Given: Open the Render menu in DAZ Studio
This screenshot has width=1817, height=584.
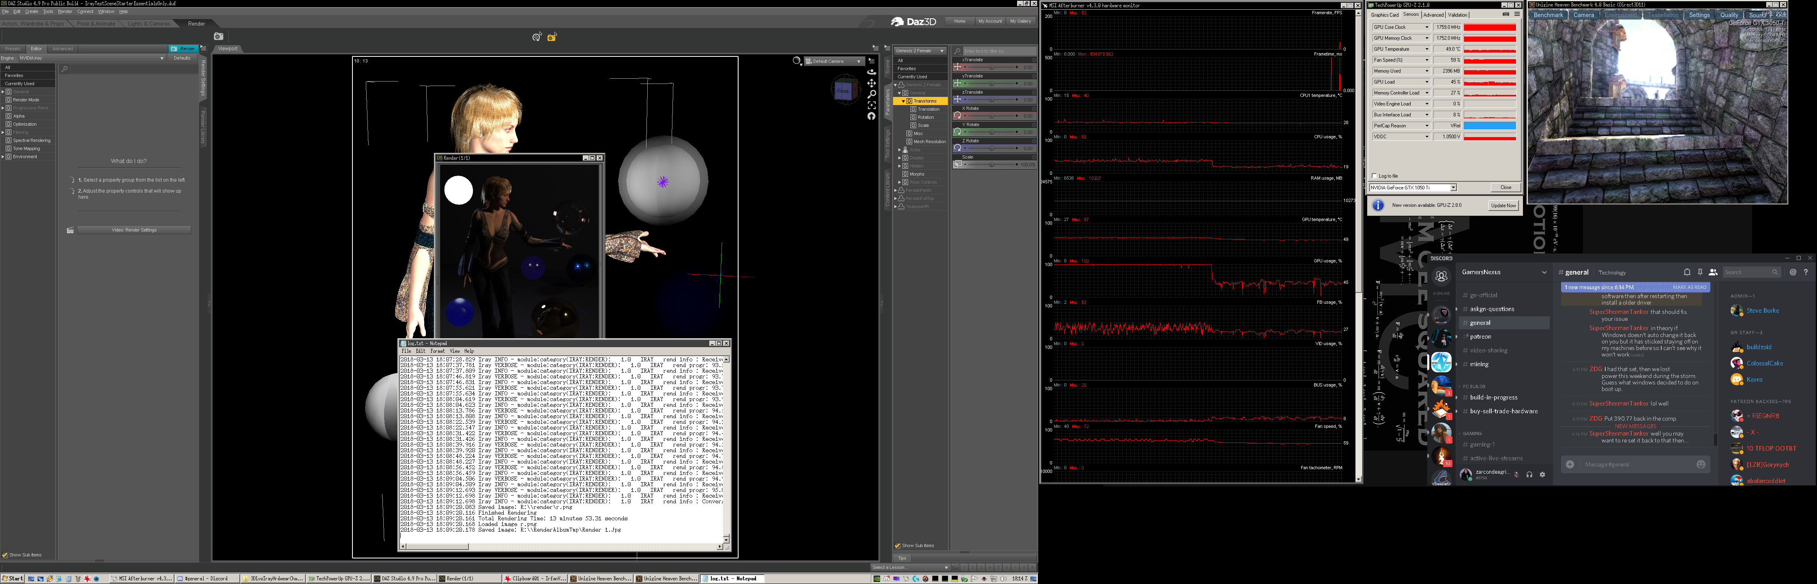Looking at the screenshot, I should click(65, 12).
